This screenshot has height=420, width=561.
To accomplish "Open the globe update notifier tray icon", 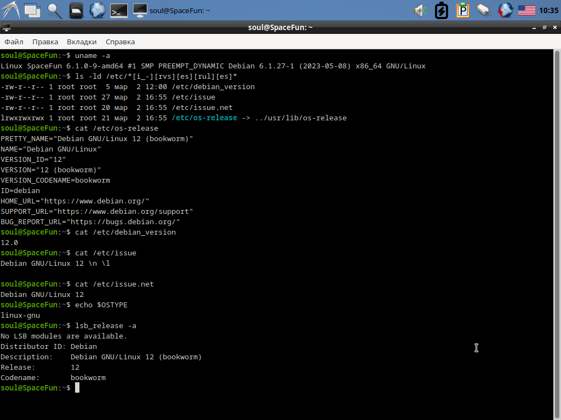I will [x=505, y=10].
